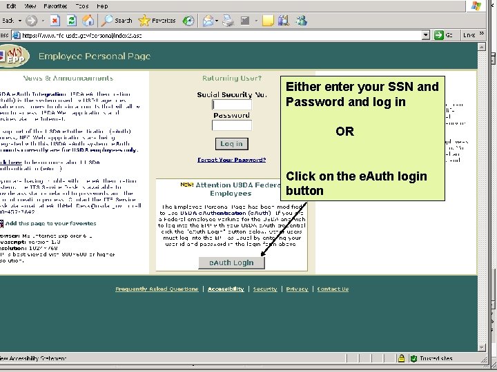Expand the address bar dropdown arrow
The image size is (497, 372).
pyautogui.click(x=426, y=35)
